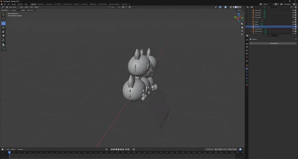The width and height of the screenshot is (298, 159).
Task: Activate the Scale tool
Action: [x=3, y=31]
